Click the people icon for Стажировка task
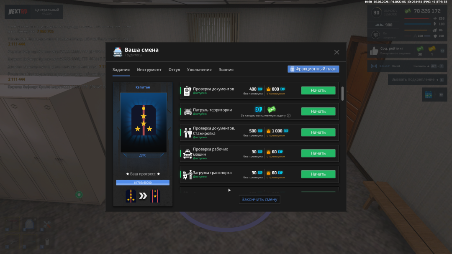 click(x=187, y=133)
